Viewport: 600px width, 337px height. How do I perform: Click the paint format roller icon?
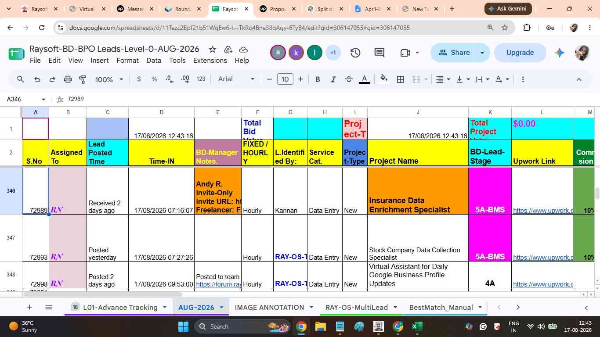pos(83,79)
